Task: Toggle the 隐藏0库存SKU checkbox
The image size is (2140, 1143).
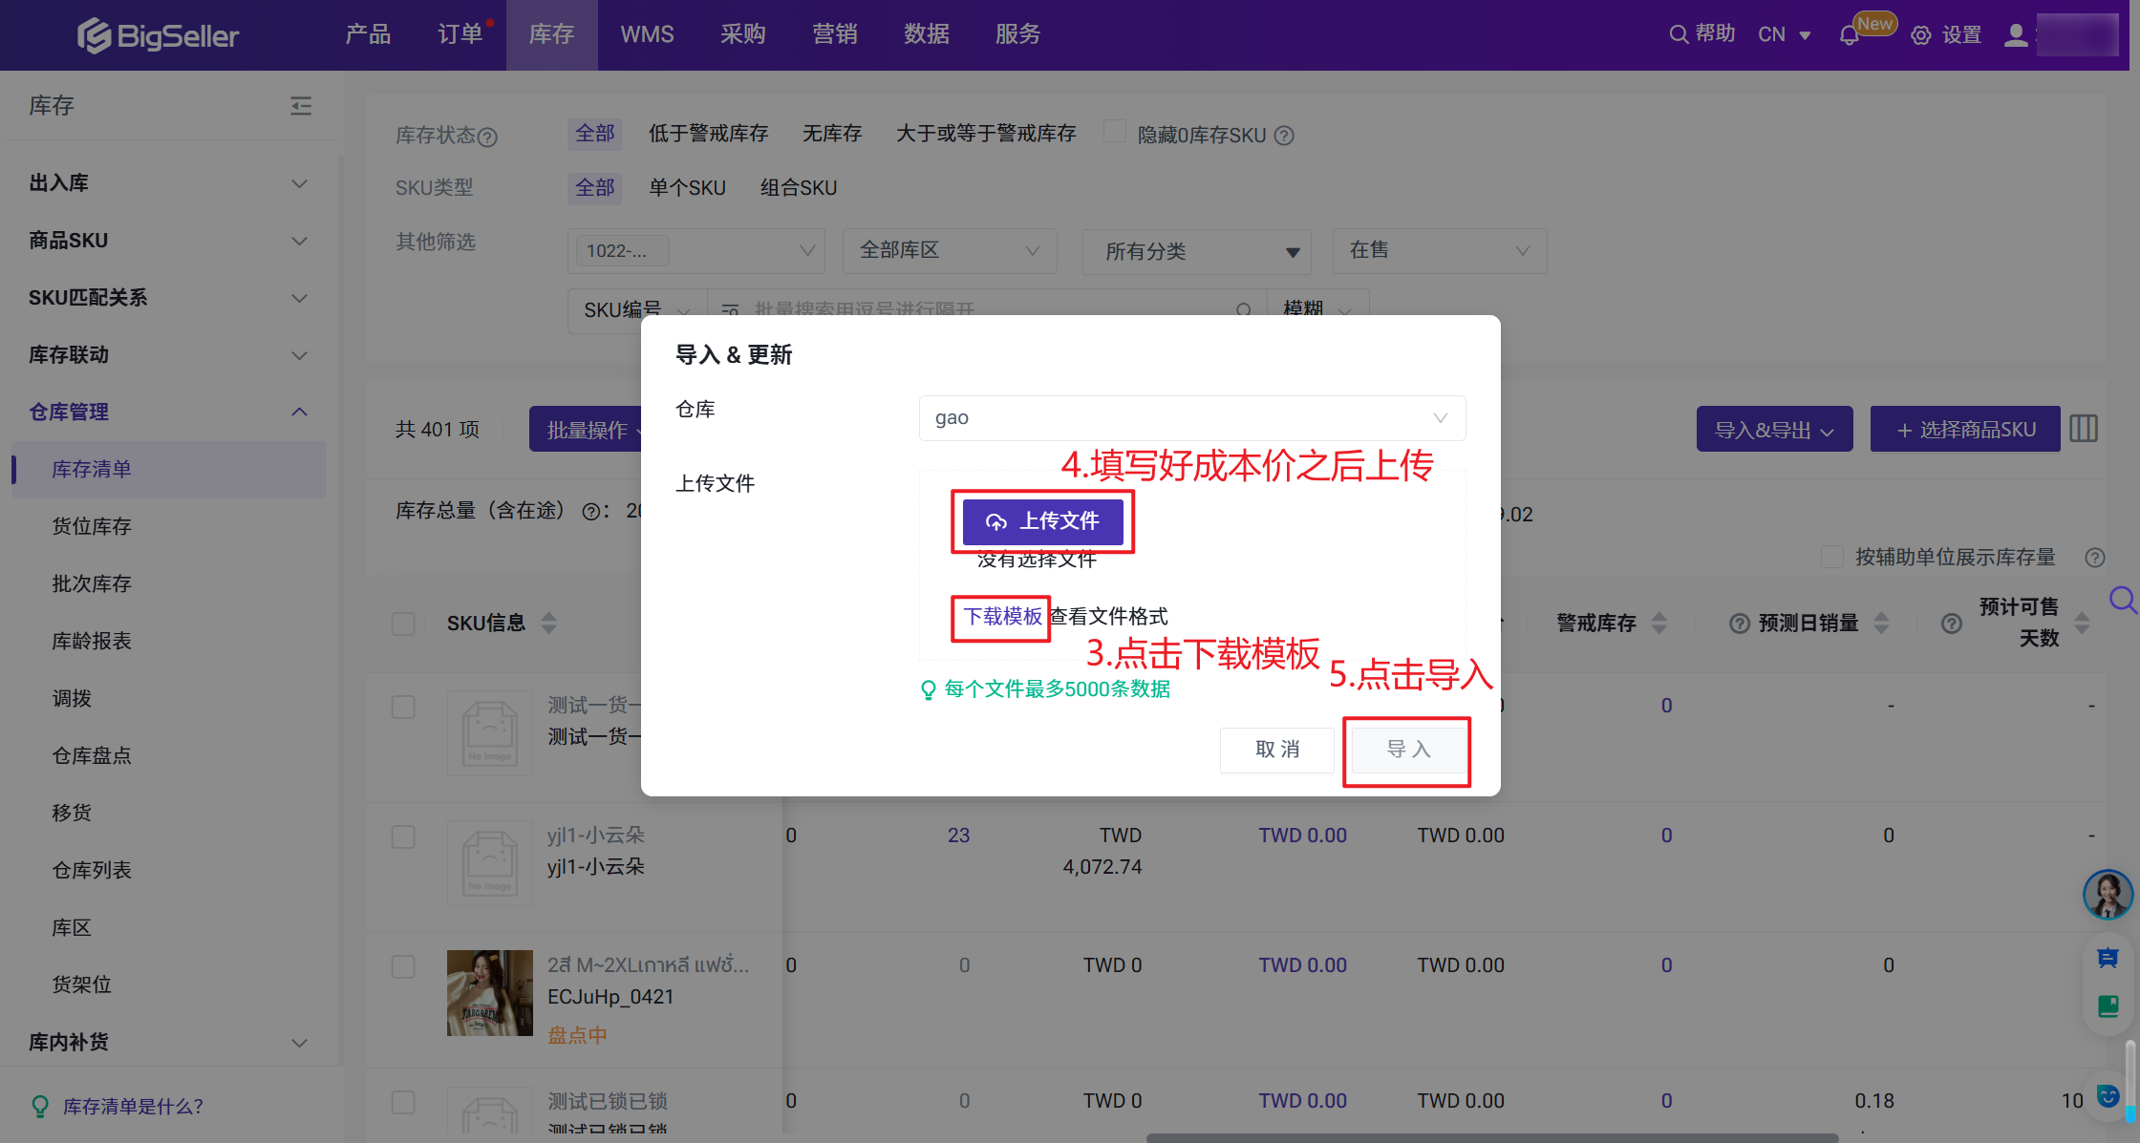Action: 1114,132
